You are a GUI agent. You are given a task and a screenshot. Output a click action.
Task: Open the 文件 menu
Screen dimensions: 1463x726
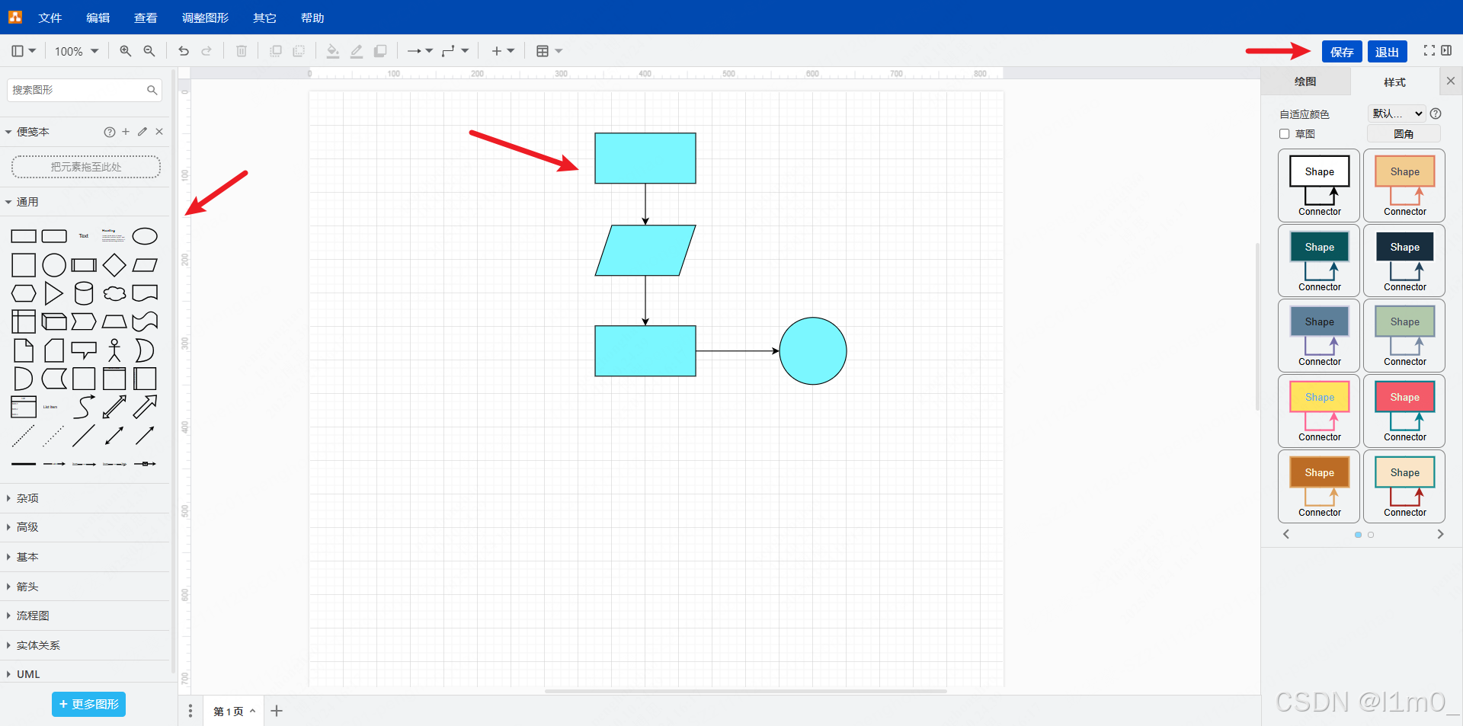[50, 18]
